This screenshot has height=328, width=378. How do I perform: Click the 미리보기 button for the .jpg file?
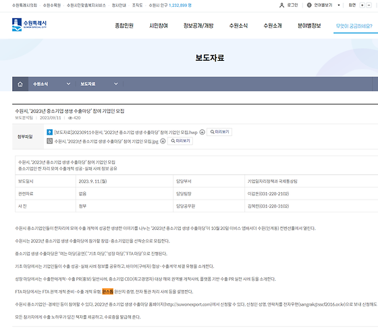[180, 141]
